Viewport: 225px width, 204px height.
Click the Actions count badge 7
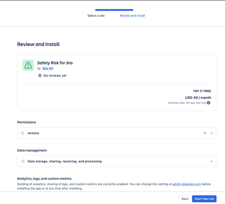pos(205,133)
